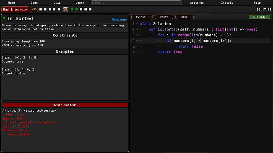Click the 'Expected: True' result line

click(x=15, y=130)
